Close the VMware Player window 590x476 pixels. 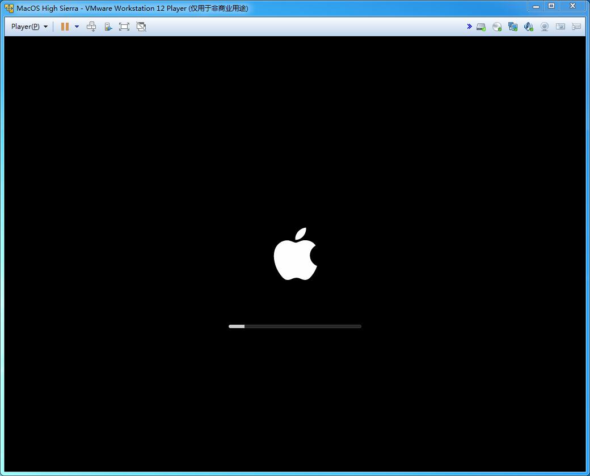pos(572,6)
